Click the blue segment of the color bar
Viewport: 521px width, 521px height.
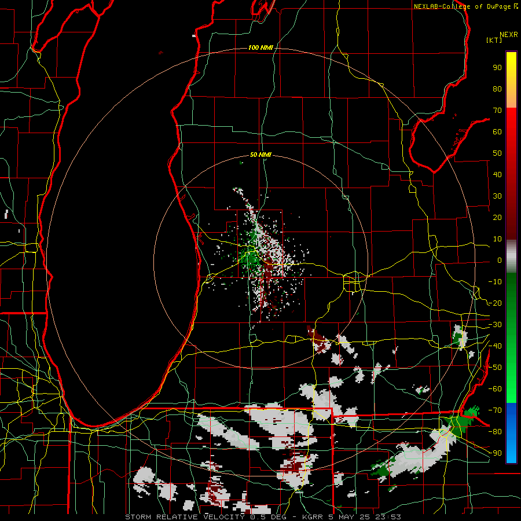pos(511,432)
